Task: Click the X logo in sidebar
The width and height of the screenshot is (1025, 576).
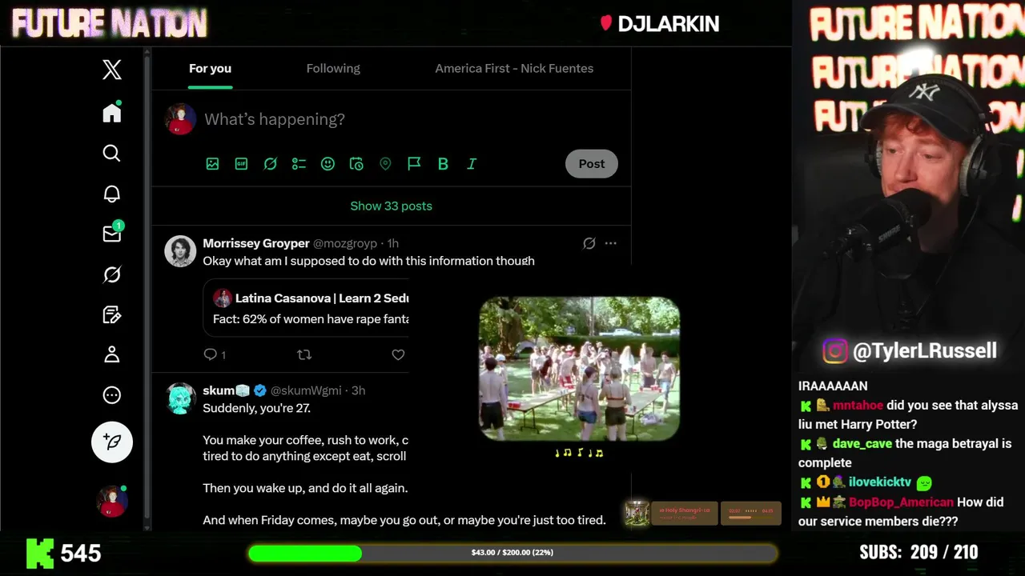Action: [x=112, y=70]
